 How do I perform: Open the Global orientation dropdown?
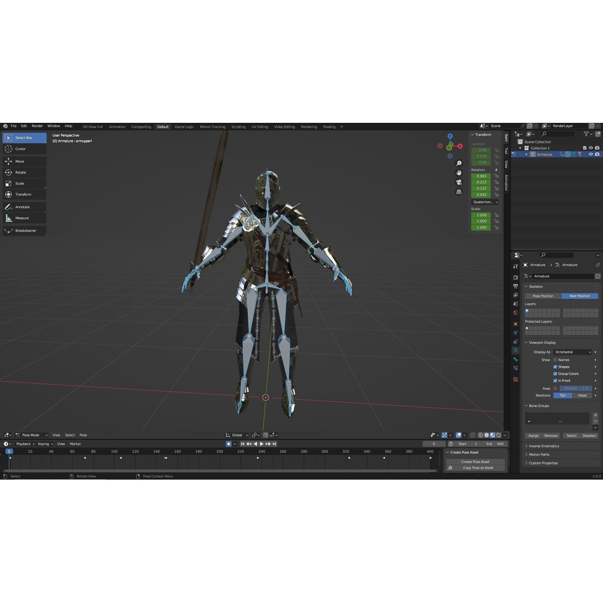pos(237,435)
